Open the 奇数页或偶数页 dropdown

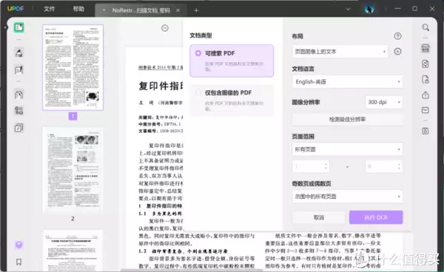pos(347,197)
